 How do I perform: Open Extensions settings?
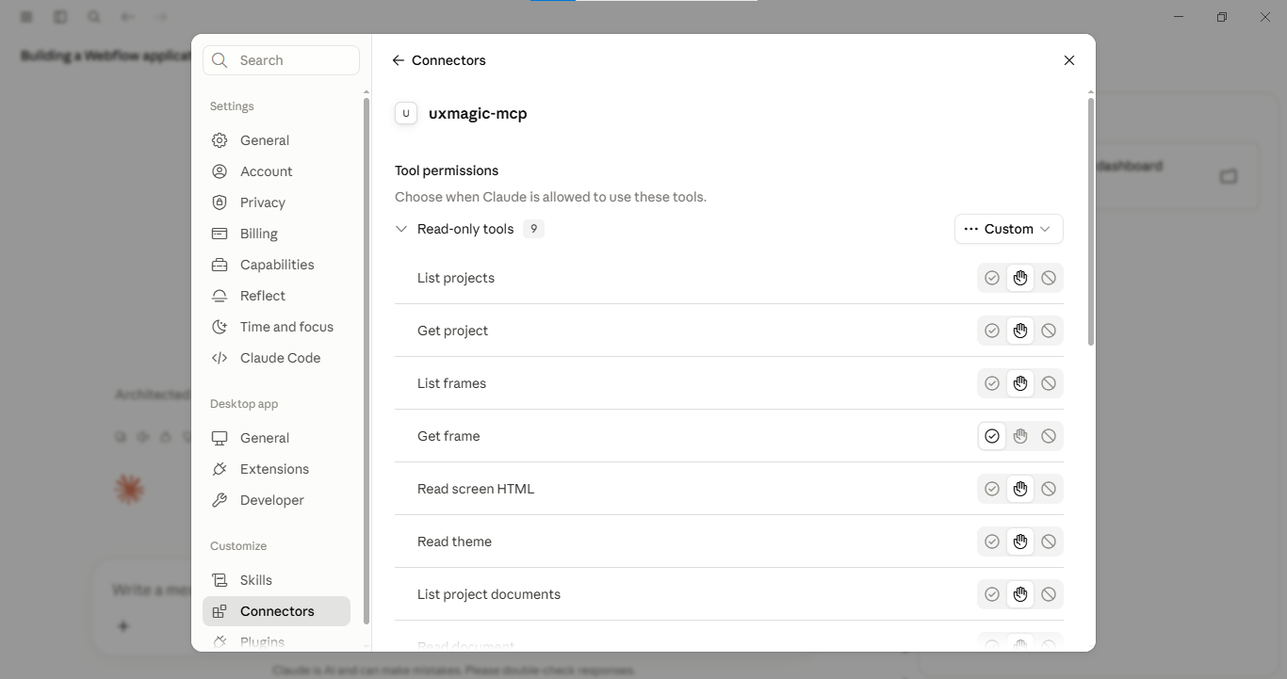276,469
